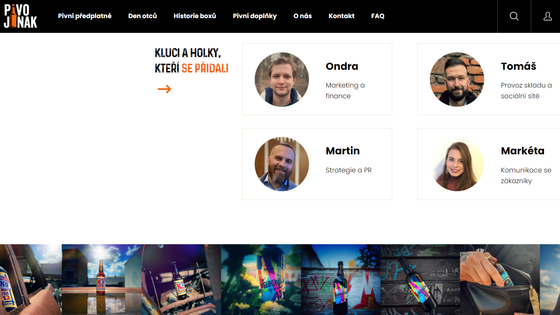The image size is (560, 315).
Task: Click Martin's round profile photo
Action: click(x=282, y=164)
